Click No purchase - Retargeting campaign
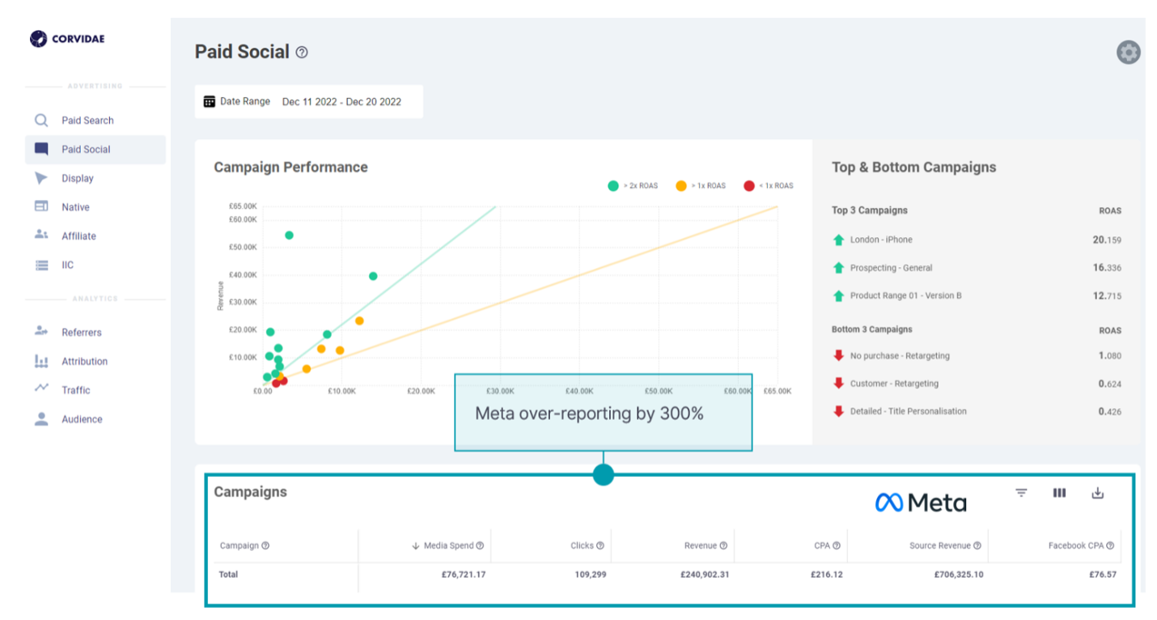1157x620 pixels. click(900, 356)
